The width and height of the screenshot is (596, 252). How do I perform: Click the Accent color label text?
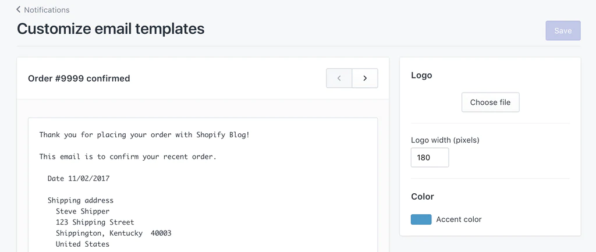[459, 219]
